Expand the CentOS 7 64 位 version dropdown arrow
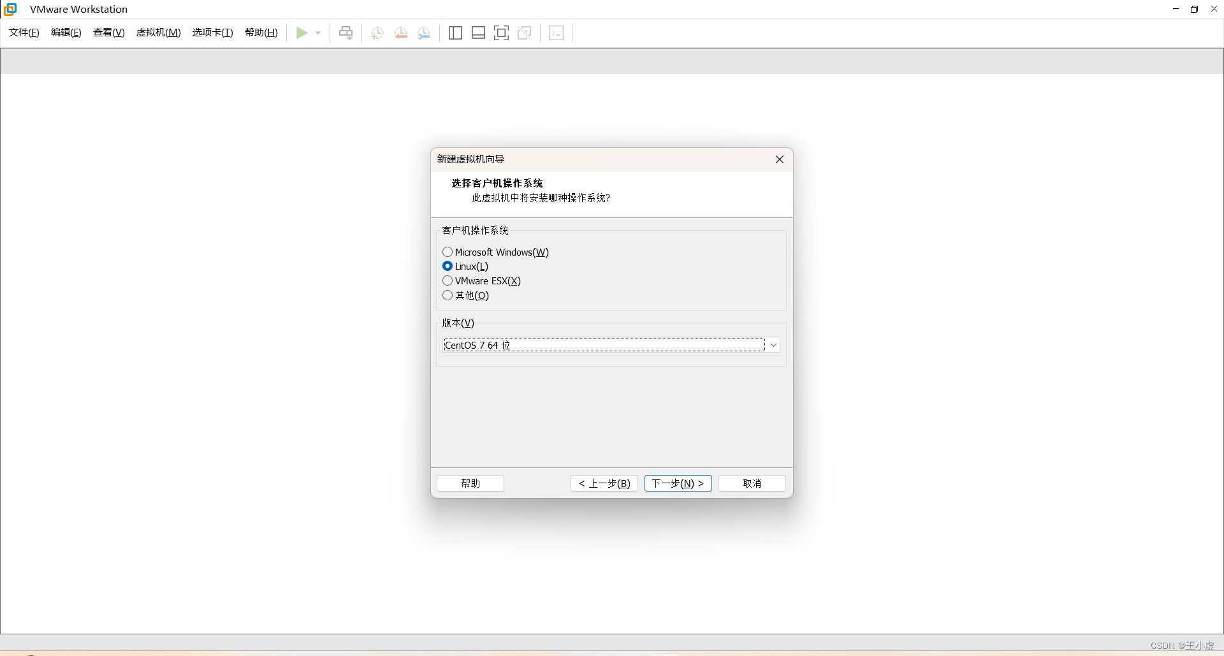 point(773,346)
